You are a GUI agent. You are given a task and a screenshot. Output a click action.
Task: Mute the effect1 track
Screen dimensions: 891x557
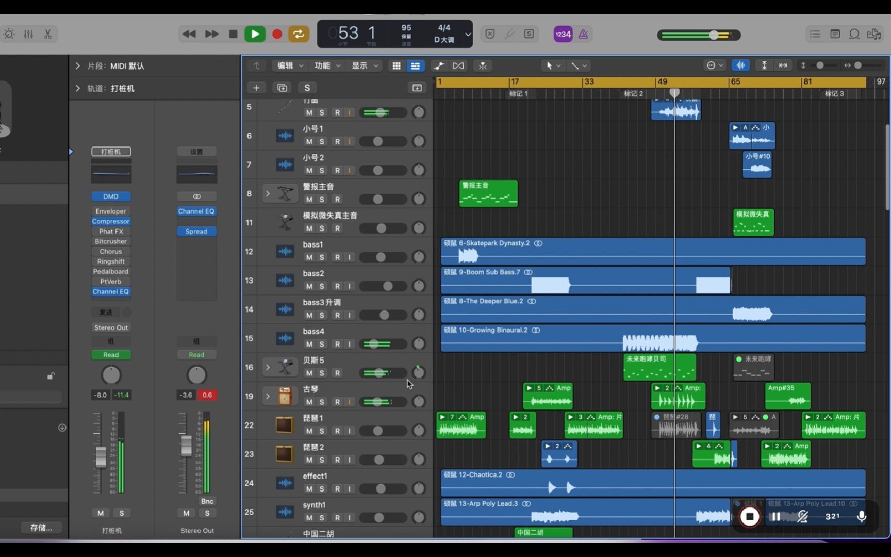(309, 489)
